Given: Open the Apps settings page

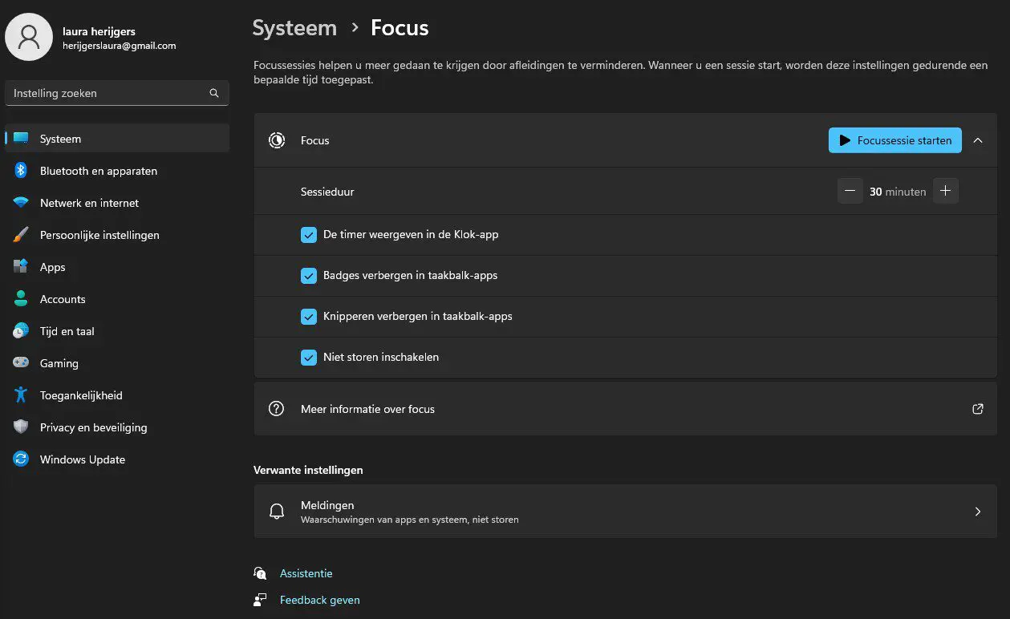Looking at the screenshot, I should [117, 267].
